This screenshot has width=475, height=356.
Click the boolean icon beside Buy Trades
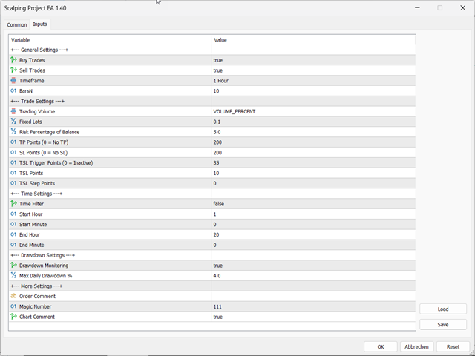(x=13, y=60)
